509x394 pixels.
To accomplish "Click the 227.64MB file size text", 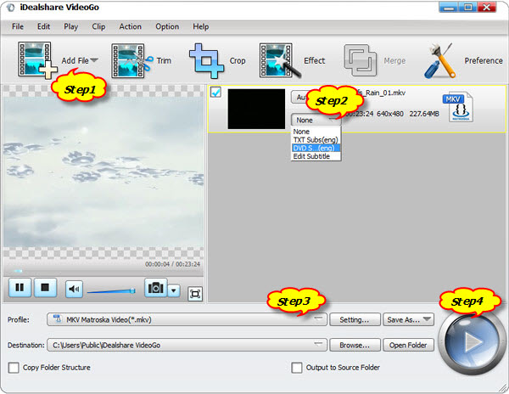I will [x=424, y=114].
